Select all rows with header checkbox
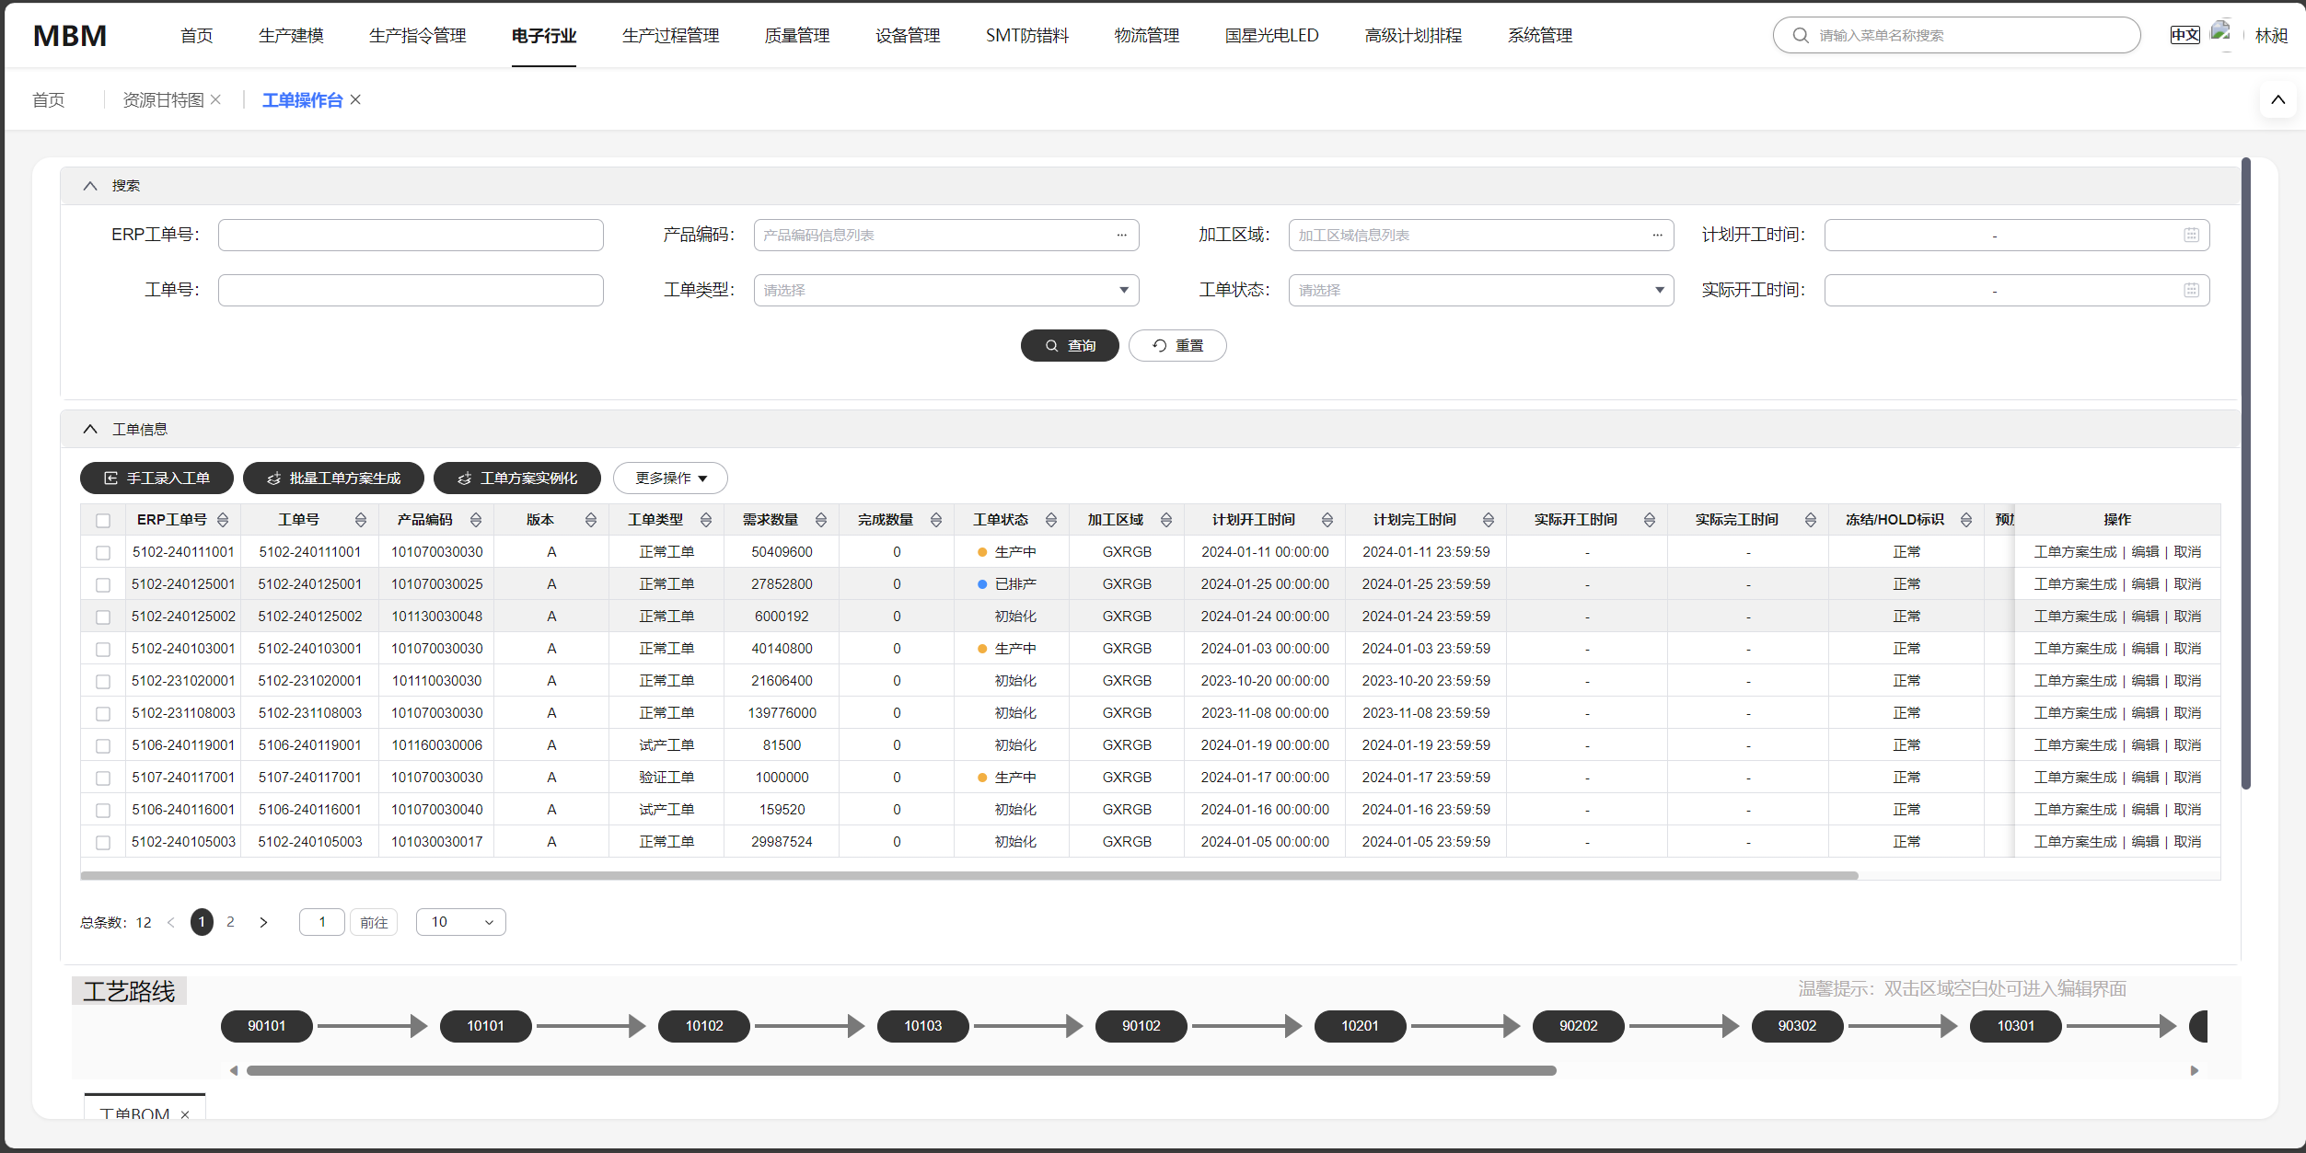2306x1153 pixels. point(103,519)
